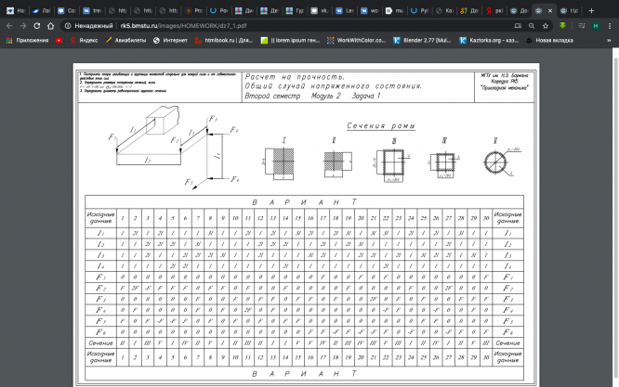Go back to the previous page
This screenshot has width=619, height=387.
(x=9, y=26)
